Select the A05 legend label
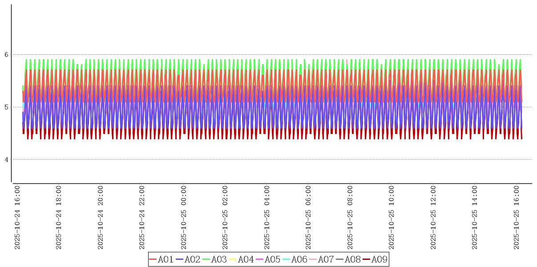 [x=272, y=259]
